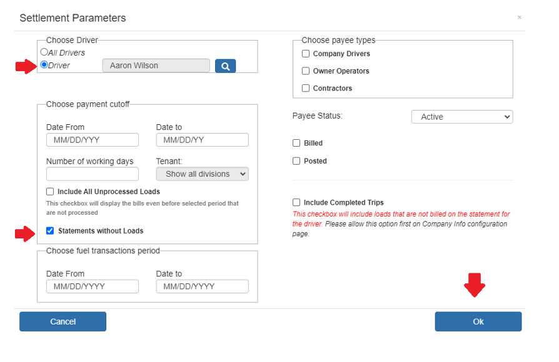Confirm with the Ok button
The width and height of the screenshot is (559, 362).
pos(478,322)
